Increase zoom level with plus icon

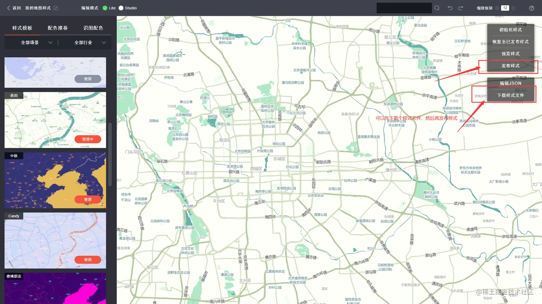click(497, 8)
